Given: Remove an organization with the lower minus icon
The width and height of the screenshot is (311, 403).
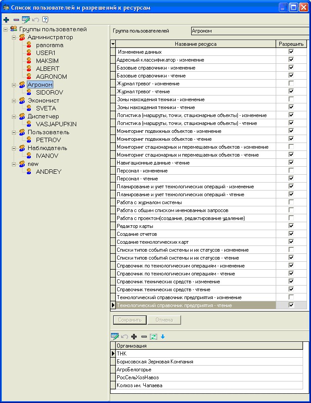Looking at the screenshot, I should pos(144,337).
